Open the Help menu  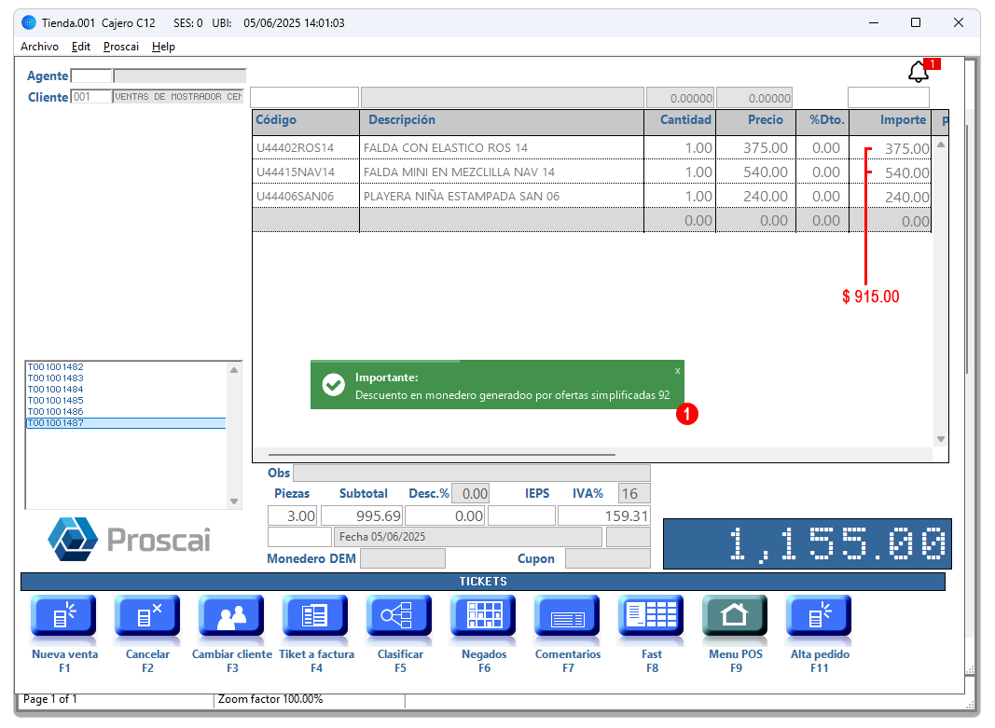[163, 47]
